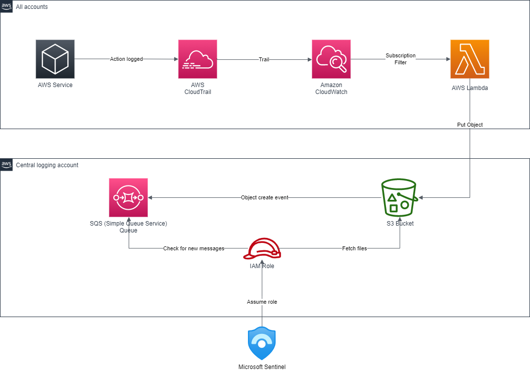This screenshot has height=371, width=530.
Task: Click the Microsoft Sentinel shield icon
Action: point(262,343)
